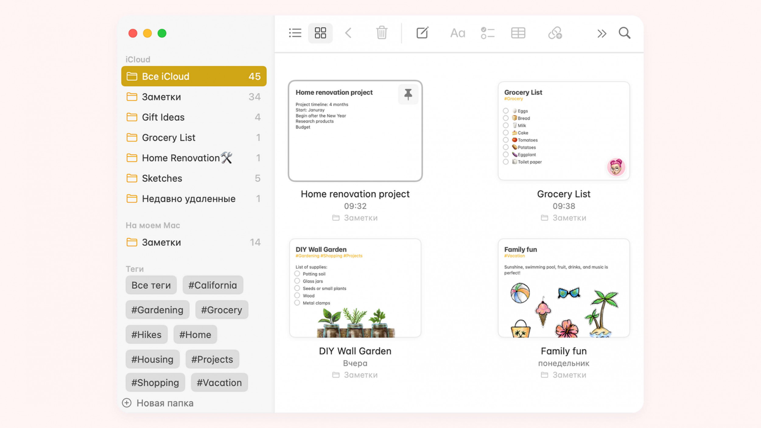Open the search field
The width and height of the screenshot is (761, 428).
tap(624, 33)
